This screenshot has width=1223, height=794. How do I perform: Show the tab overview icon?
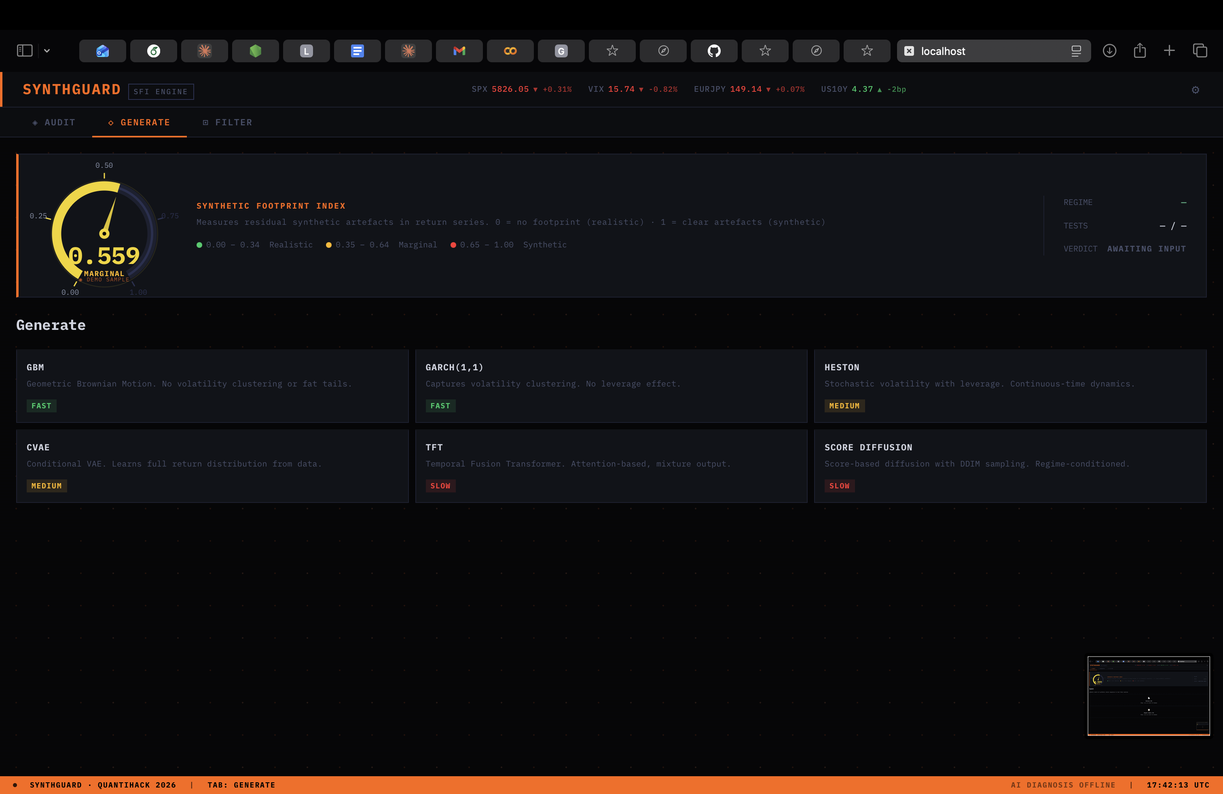1200,51
